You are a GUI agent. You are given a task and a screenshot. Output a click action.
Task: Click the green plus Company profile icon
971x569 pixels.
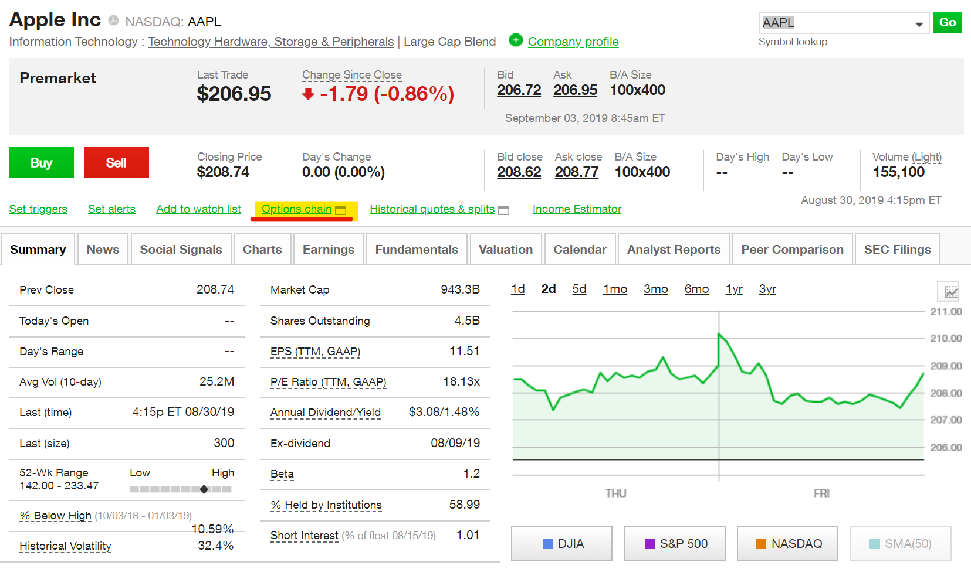click(x=516, y=40)
